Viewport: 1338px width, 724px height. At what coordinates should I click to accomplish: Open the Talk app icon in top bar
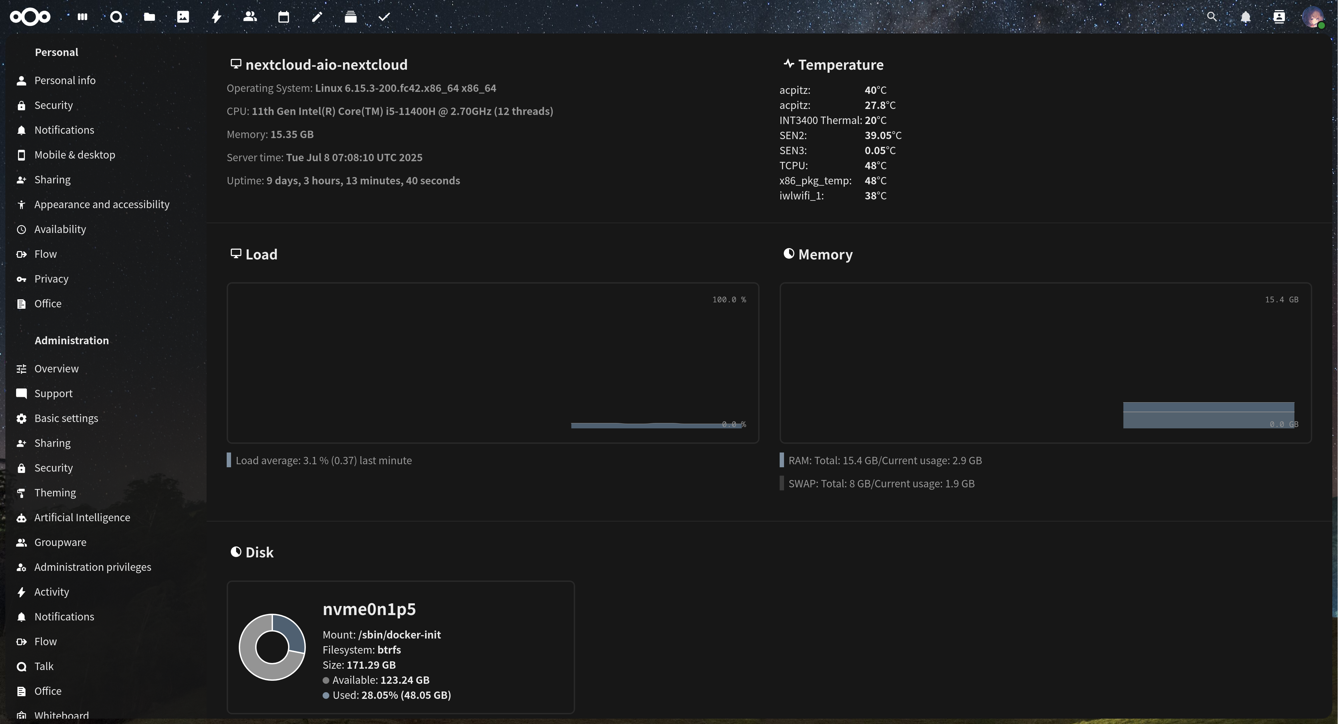coord(116,17)
